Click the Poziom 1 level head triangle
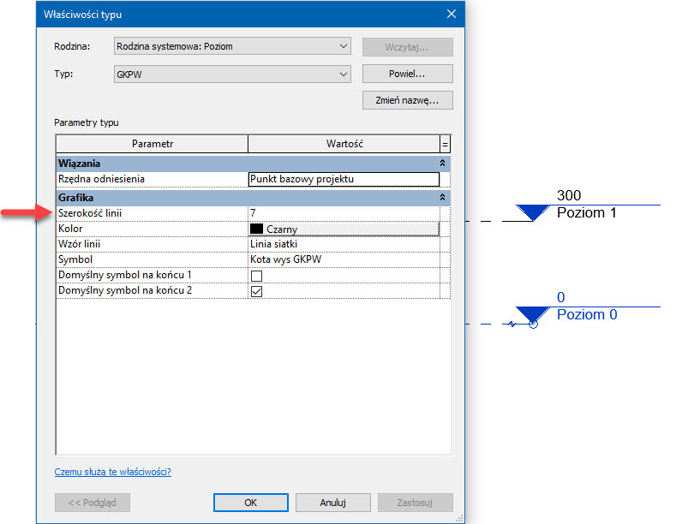This screenshot has height=524, width=700. click(533, 211)
